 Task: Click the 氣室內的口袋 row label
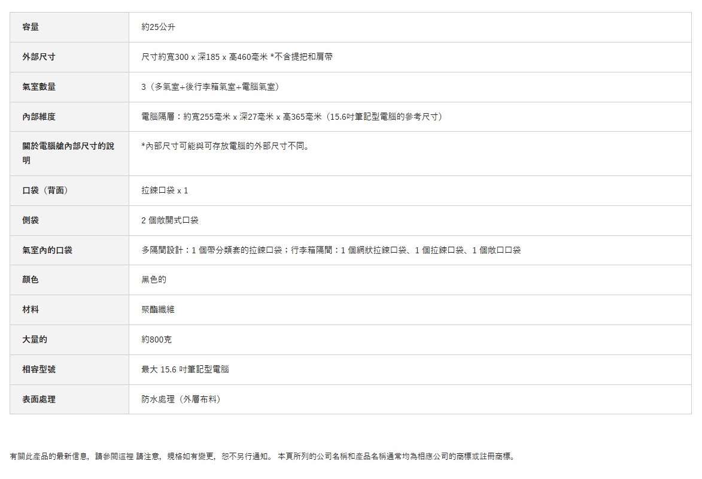click(x=47, y=250)
